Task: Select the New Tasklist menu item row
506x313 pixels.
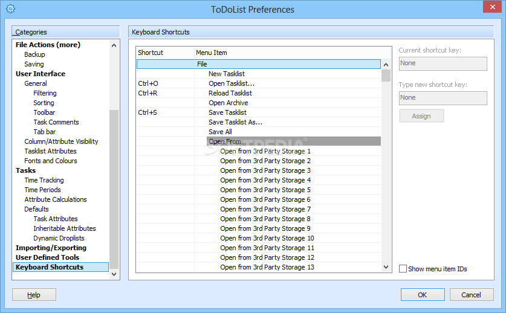Action: (259, 74)
